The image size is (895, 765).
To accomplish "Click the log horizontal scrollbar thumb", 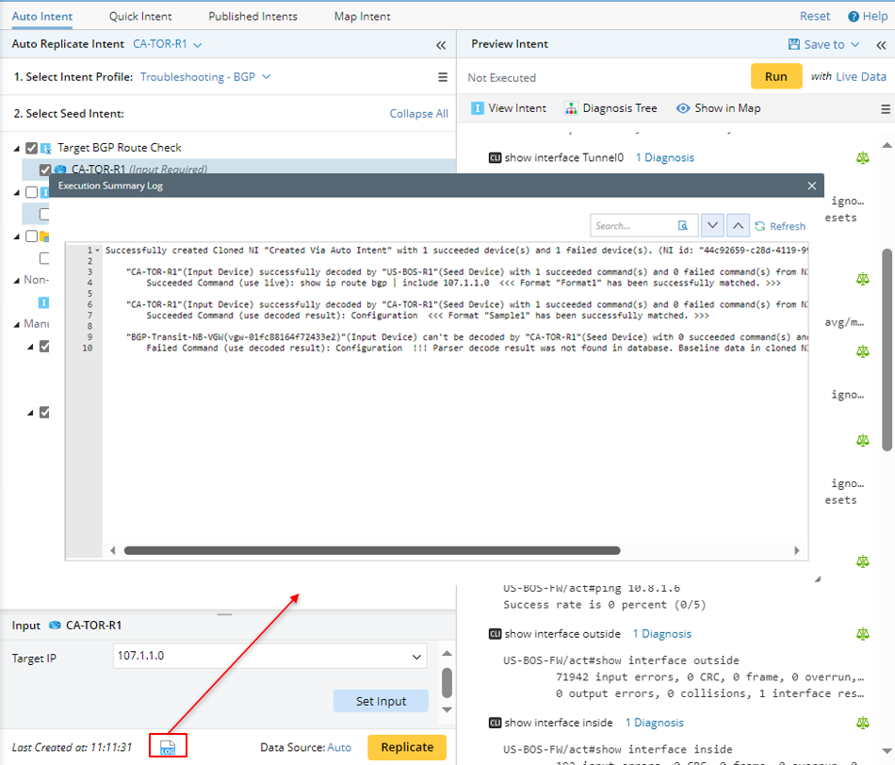I will tap(372, 550).
